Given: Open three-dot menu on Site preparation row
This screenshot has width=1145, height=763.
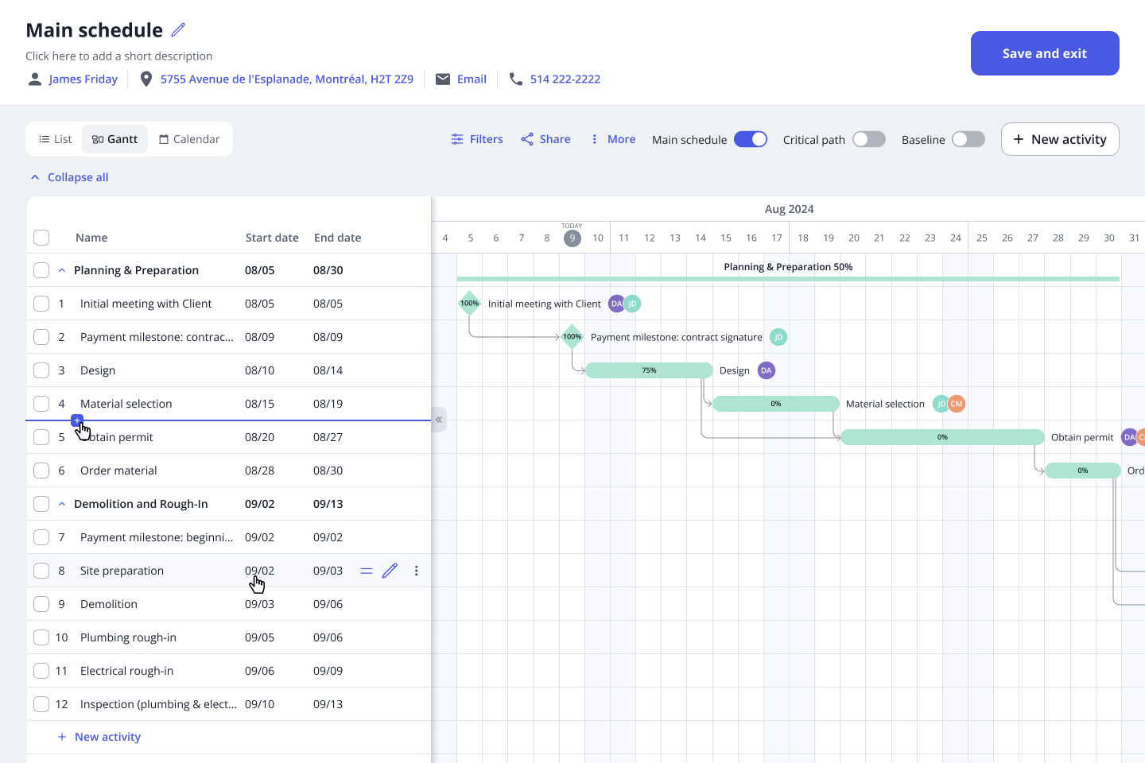Looking at the screenshot, I should [416, 571].
